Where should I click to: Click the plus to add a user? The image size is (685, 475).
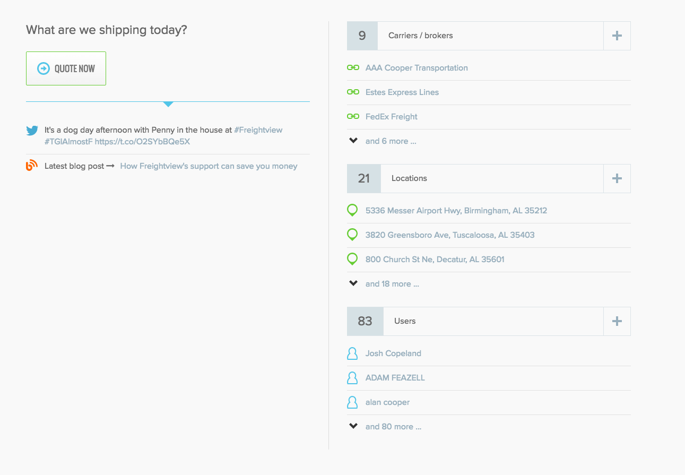click(617, 321)
